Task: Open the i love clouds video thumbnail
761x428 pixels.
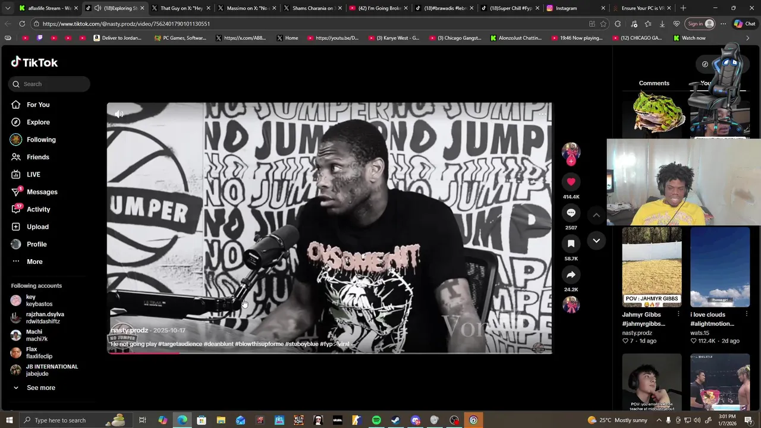Action: pos(720,266)
